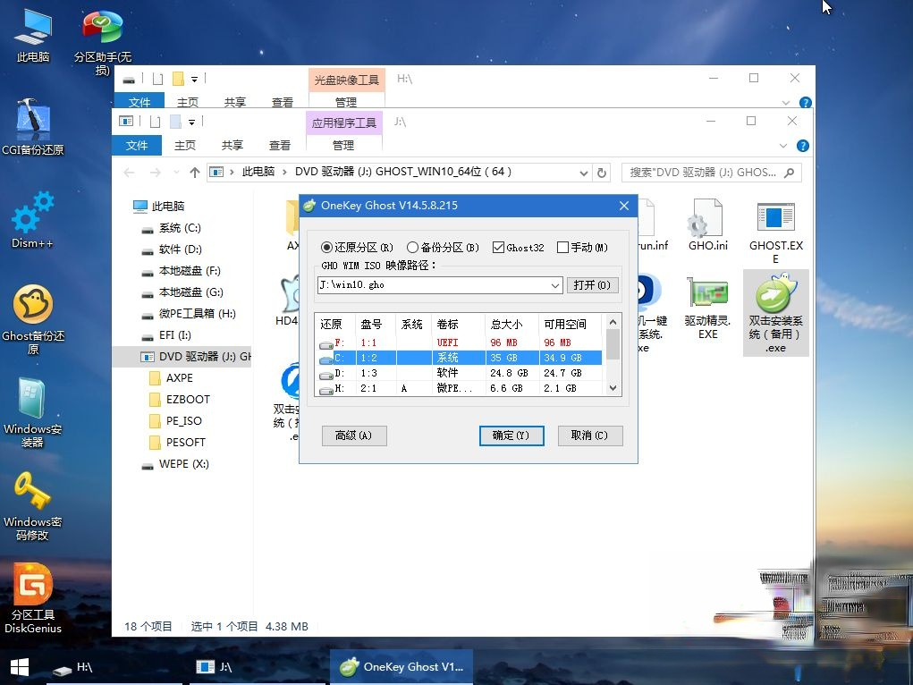Click the 高级(A) advanced button
This screenshot has height=685, width=913.
click(x=354, y=436)
